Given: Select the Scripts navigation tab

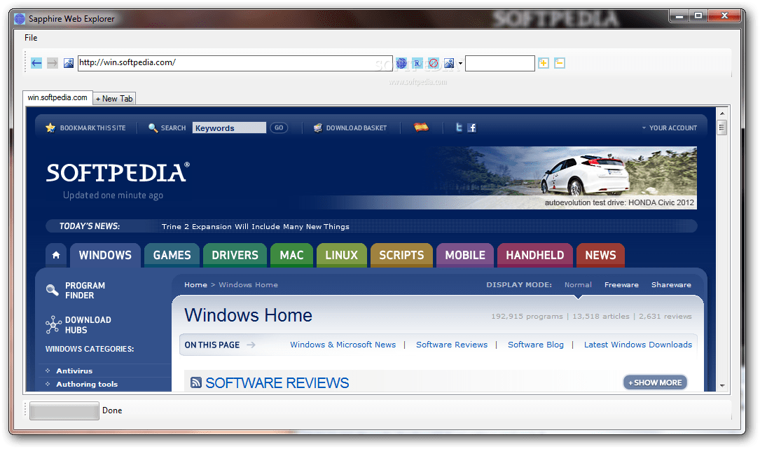Looking at the screenshot, I should coord(402,255).
